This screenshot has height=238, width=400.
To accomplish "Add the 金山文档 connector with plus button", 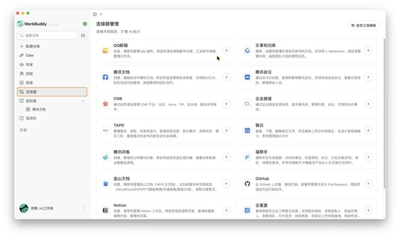I will [226, 184].
